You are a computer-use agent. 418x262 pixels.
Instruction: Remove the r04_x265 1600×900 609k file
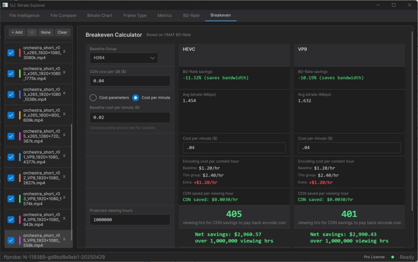click(x=64, y=114)
